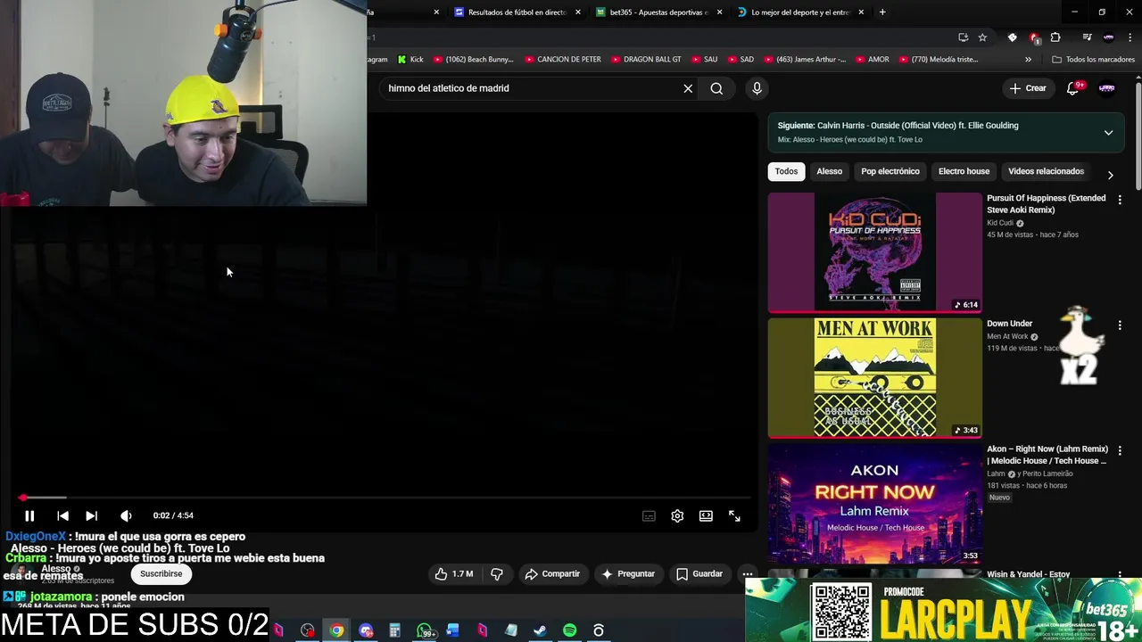
Task: Open the video in fullscreen
Action: 734,515
